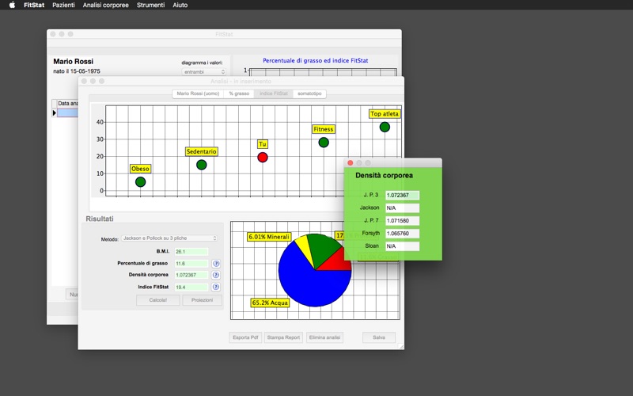Click the Indice FitStat field 19.4
633x396 pixels.
point(191,287)
